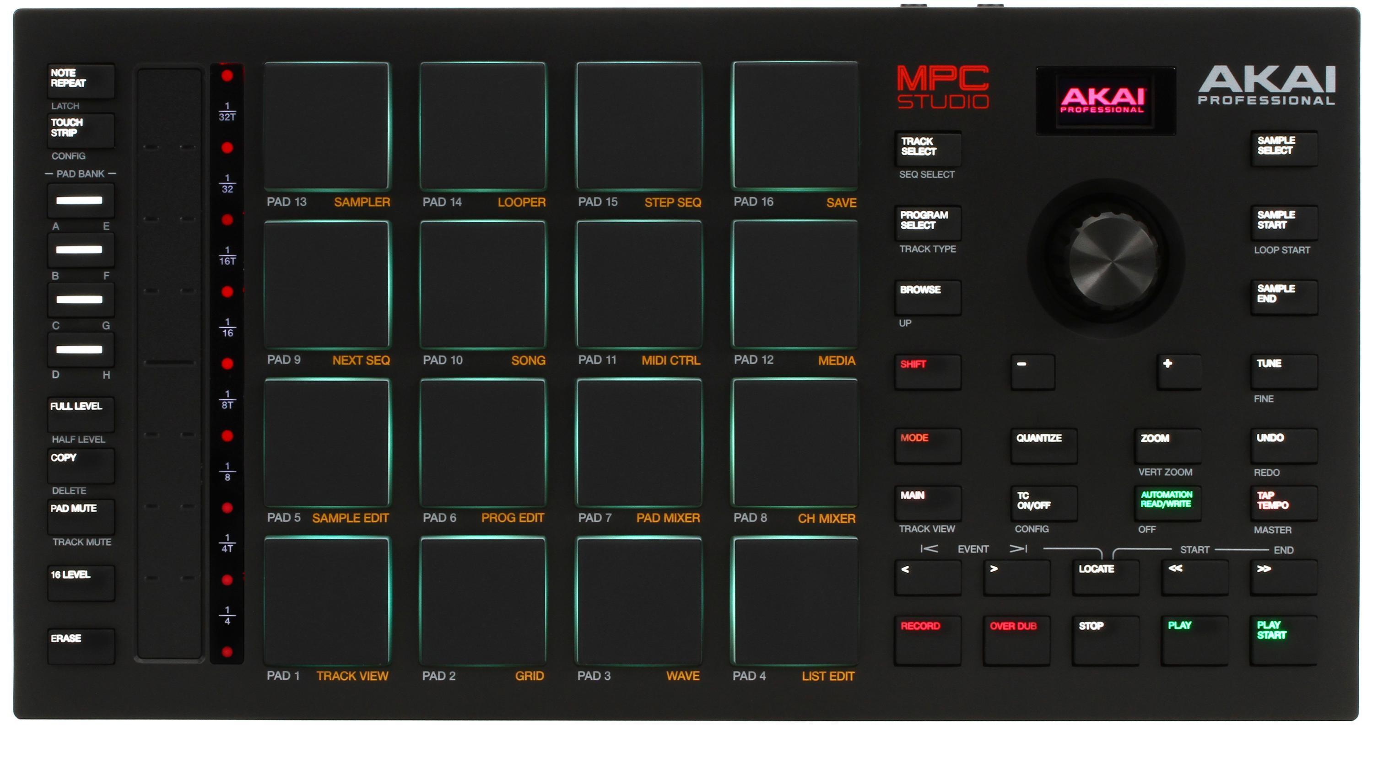Toggle Note Repeat
The height and width of the screenshot is (762, 1373).
click(x=81, y=80)
